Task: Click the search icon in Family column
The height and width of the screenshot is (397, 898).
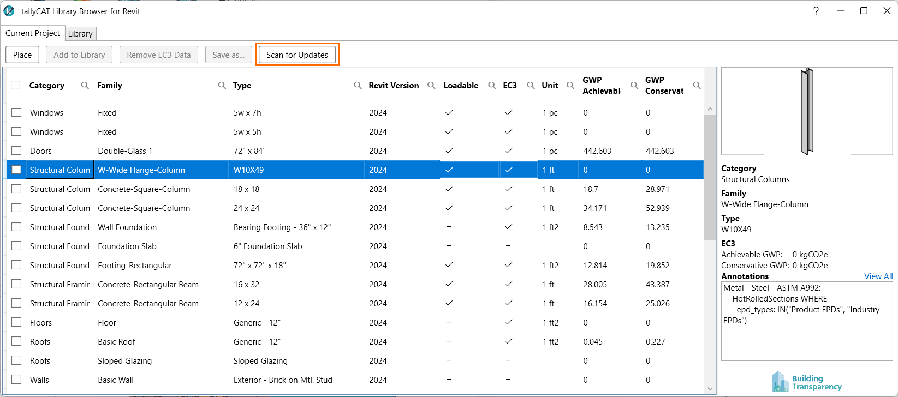Action: click(222, 85)
